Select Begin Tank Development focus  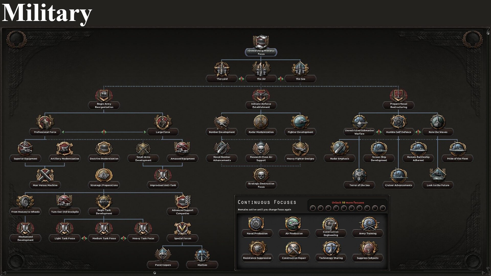point(104,205)
